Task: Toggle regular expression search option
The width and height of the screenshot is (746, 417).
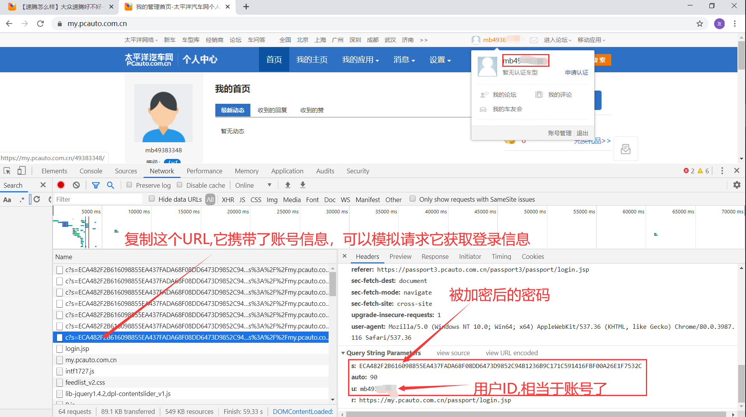Action: [22, 200]
